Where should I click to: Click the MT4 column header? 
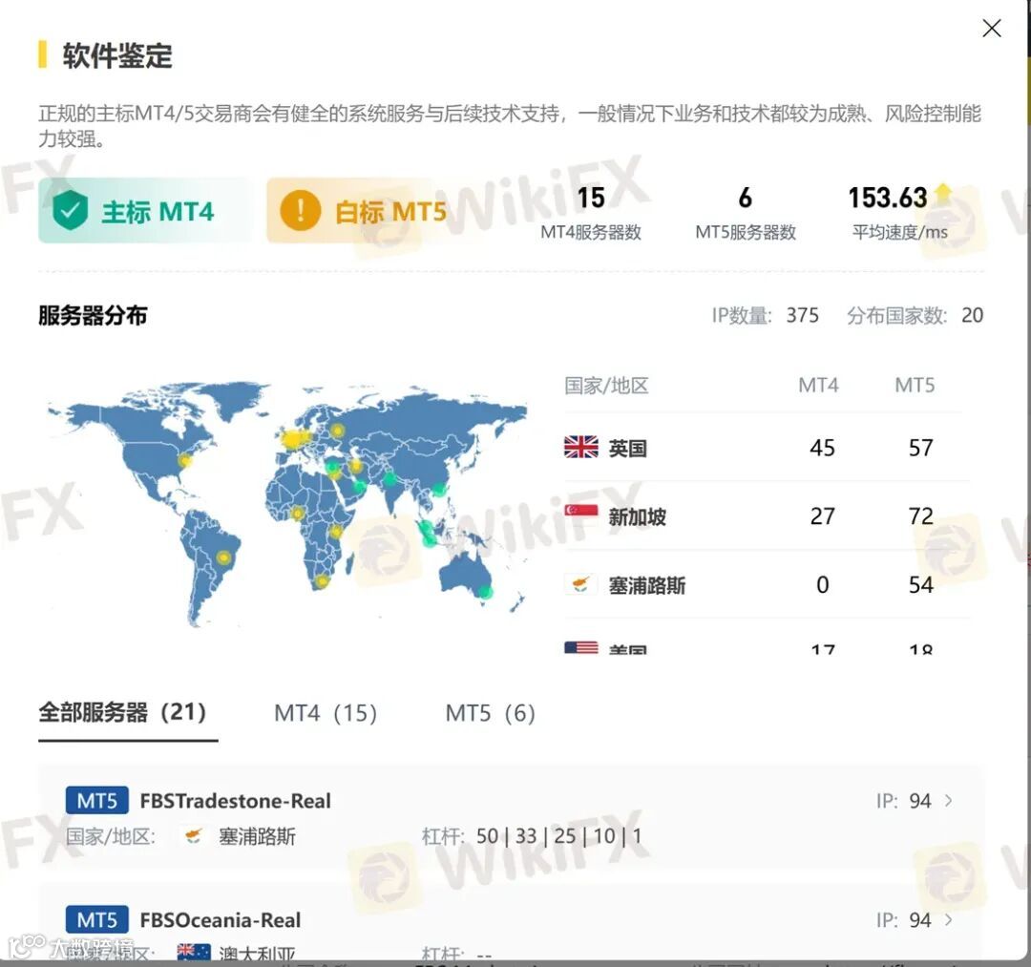point(818,386)
